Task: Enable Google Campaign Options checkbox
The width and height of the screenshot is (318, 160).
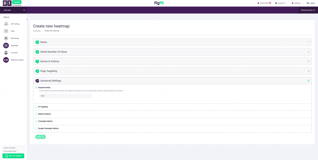Action: click(x=36, y=128)
